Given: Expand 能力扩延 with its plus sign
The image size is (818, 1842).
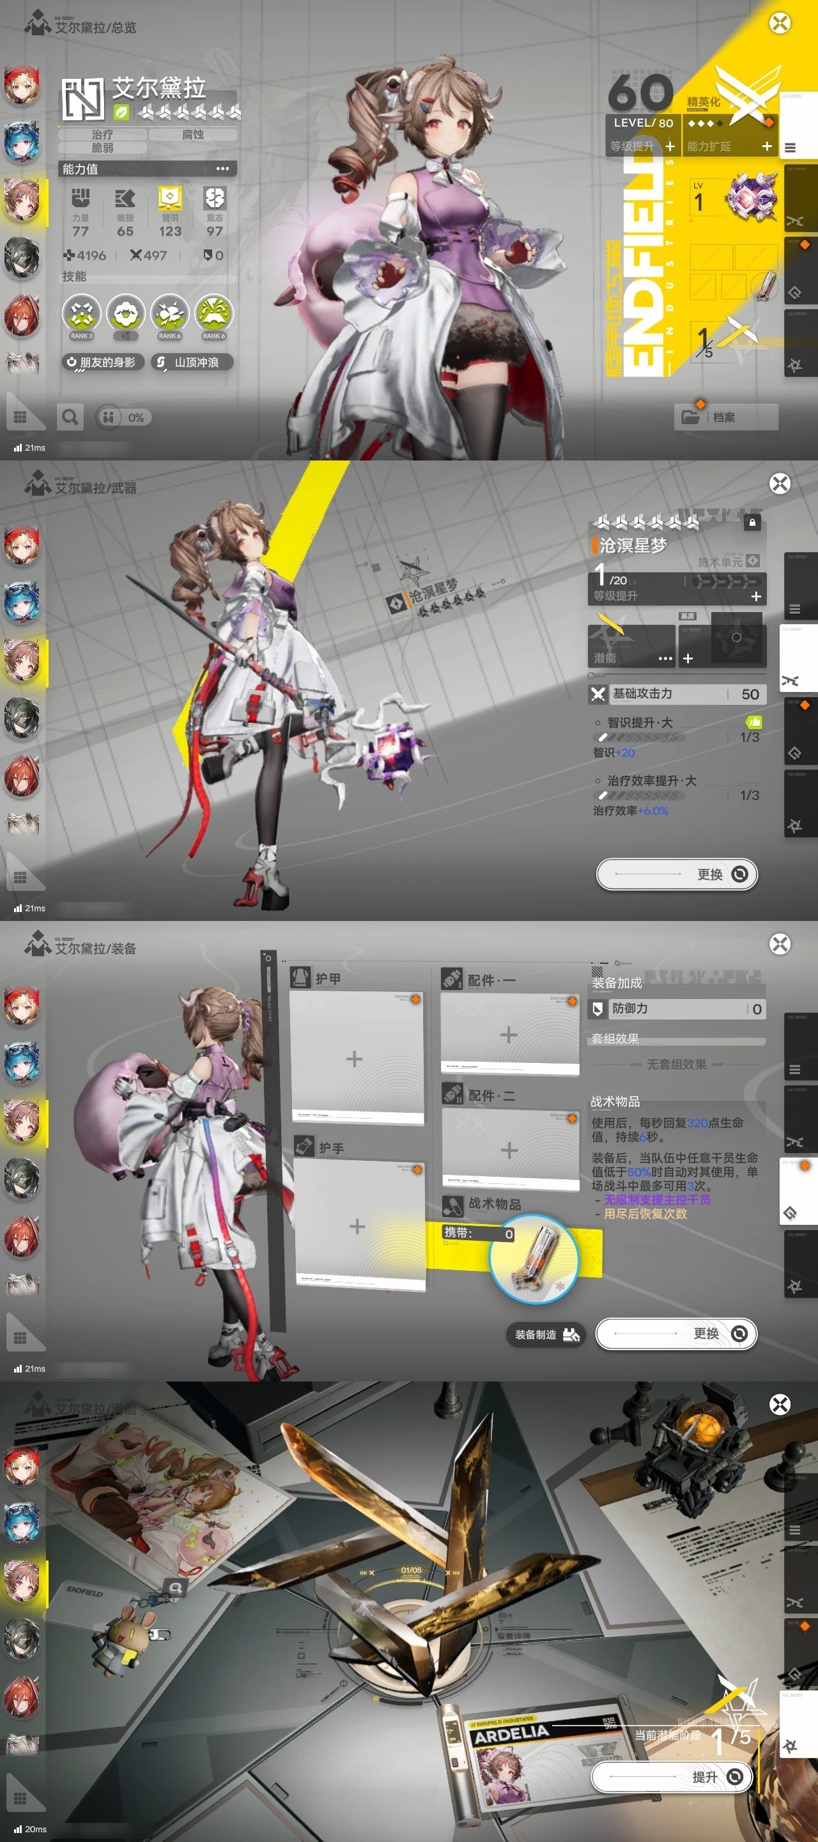Looking at the screenshot, I should tap(767, 146).
